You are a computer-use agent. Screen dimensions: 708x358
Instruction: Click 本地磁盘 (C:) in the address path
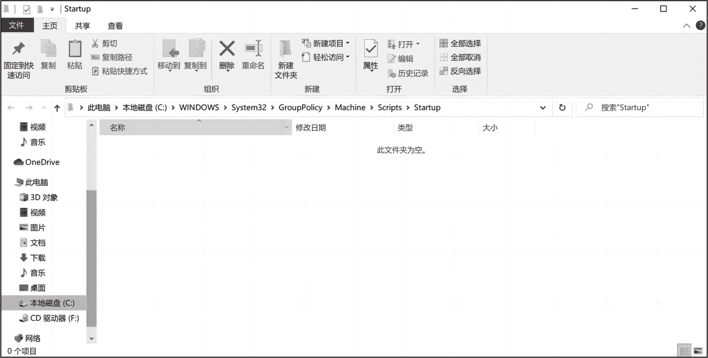point(145,107)
